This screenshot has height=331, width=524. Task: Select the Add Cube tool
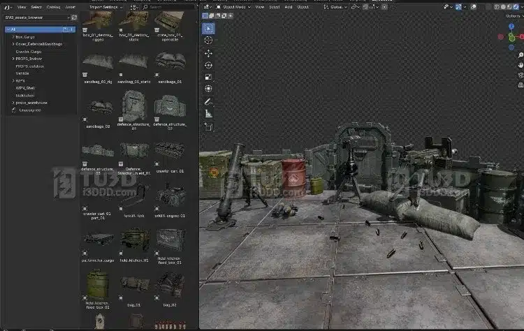pos(208,126)
